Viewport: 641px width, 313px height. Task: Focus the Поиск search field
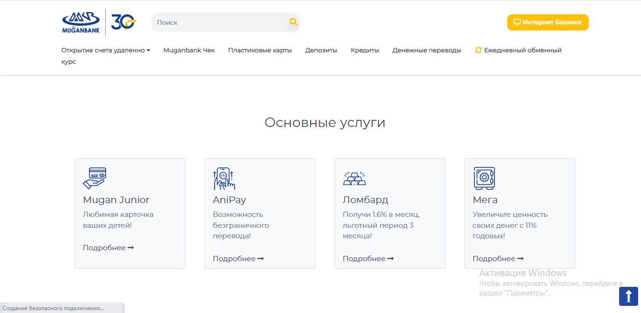[219, 22]
